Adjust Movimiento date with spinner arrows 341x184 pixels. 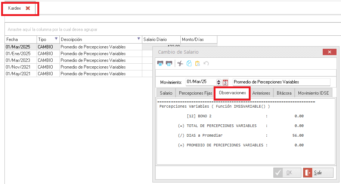[x=219, y=82]
